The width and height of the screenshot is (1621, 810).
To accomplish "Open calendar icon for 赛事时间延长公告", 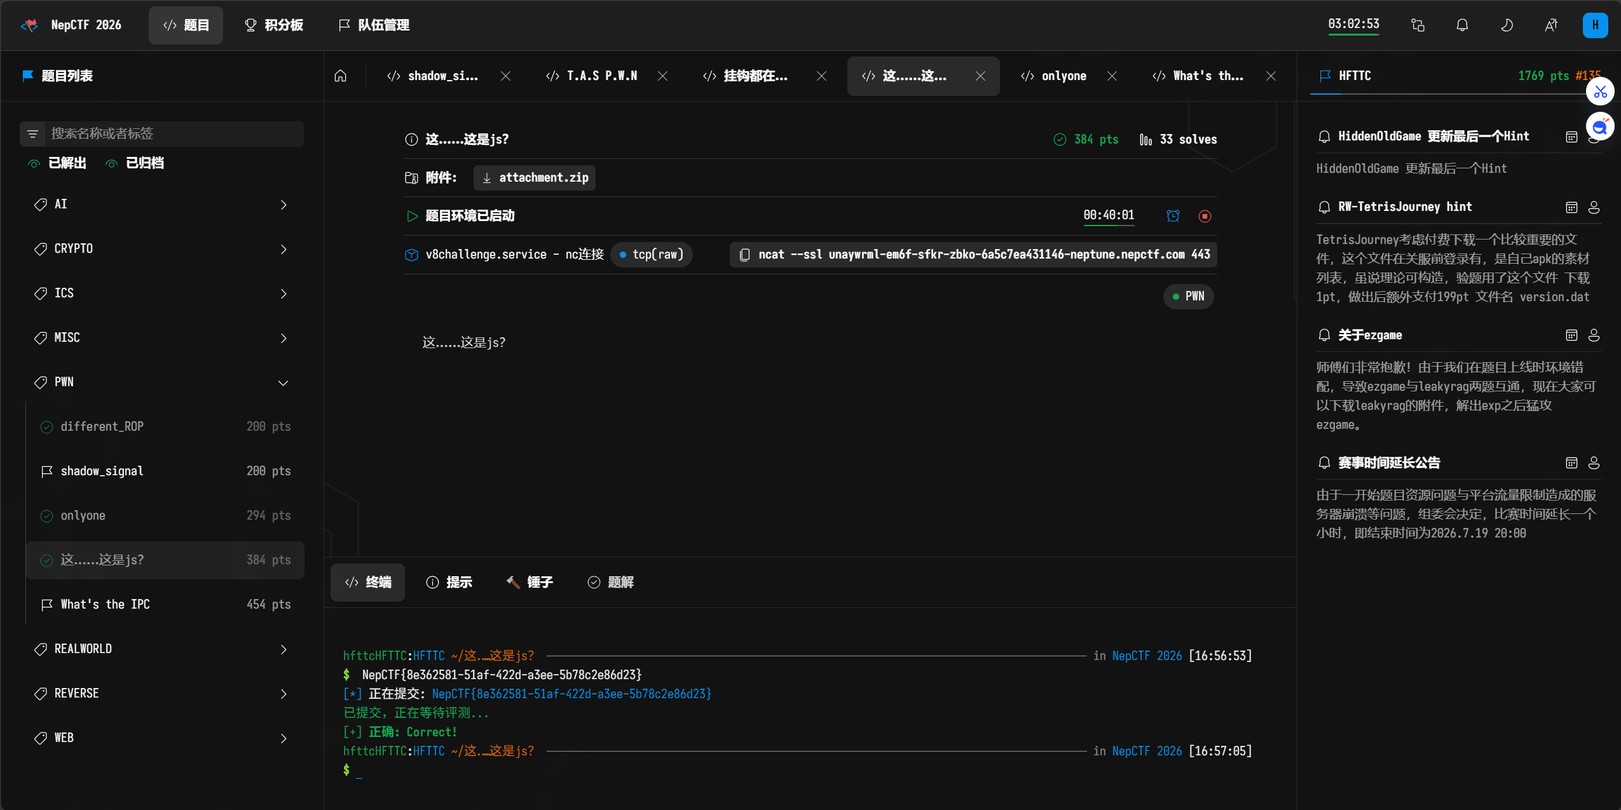I will (x=1571, y=463).
